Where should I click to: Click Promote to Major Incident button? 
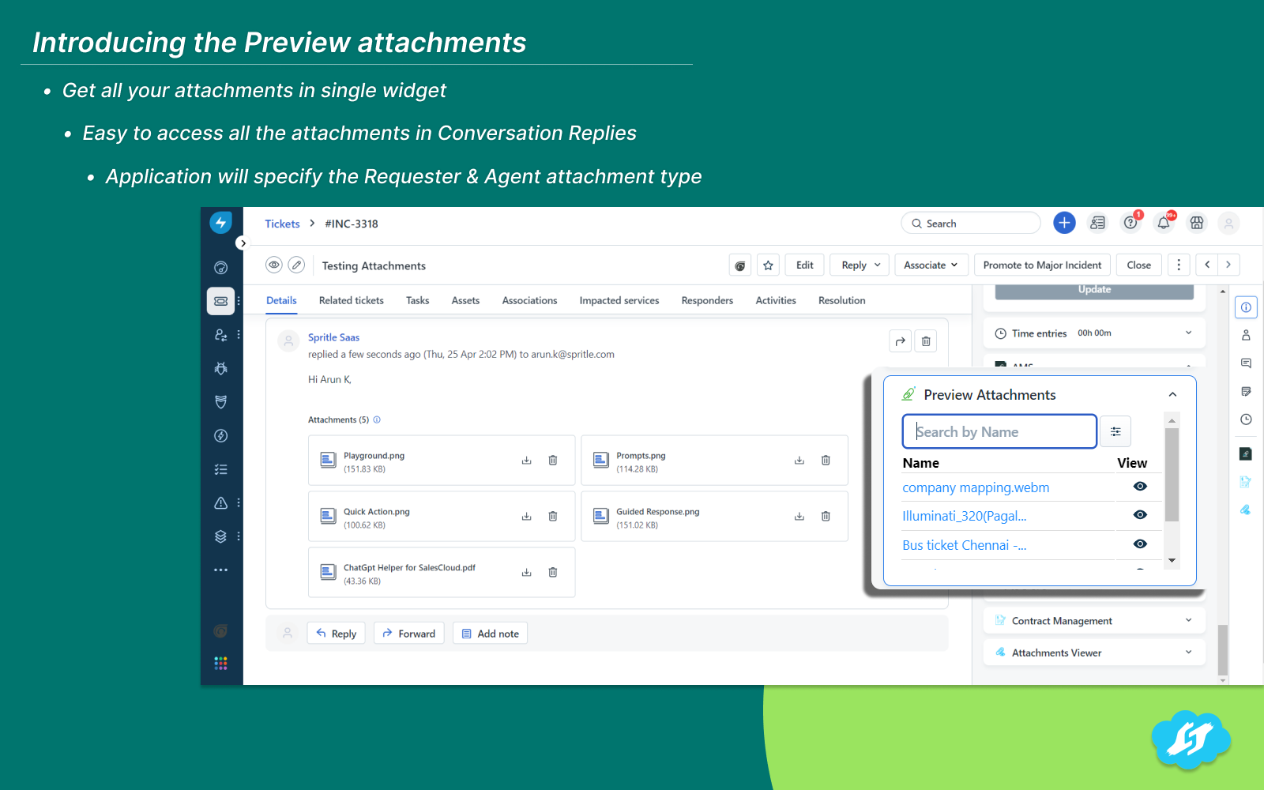coord(1042,265)
